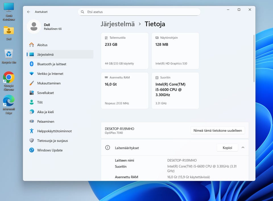This screenshot has height=201, width=273.
Task: Click the back arrow in Asetukset
Action: [28, 12]
